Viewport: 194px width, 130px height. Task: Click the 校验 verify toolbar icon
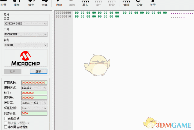point(111,3)
